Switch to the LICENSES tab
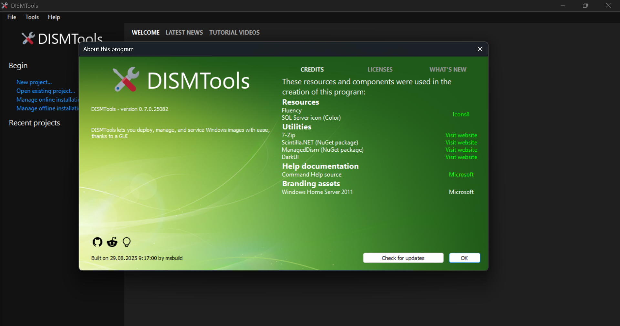This screenshot has height=326, width=620. (x=380, y=70)
